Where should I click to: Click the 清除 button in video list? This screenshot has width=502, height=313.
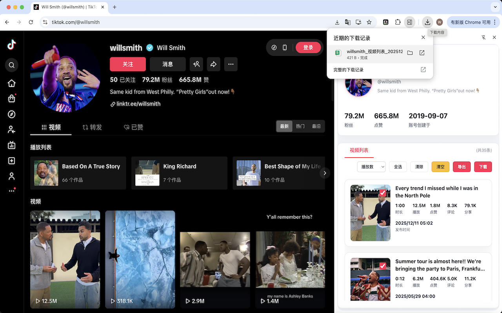[x=419, y=167]
